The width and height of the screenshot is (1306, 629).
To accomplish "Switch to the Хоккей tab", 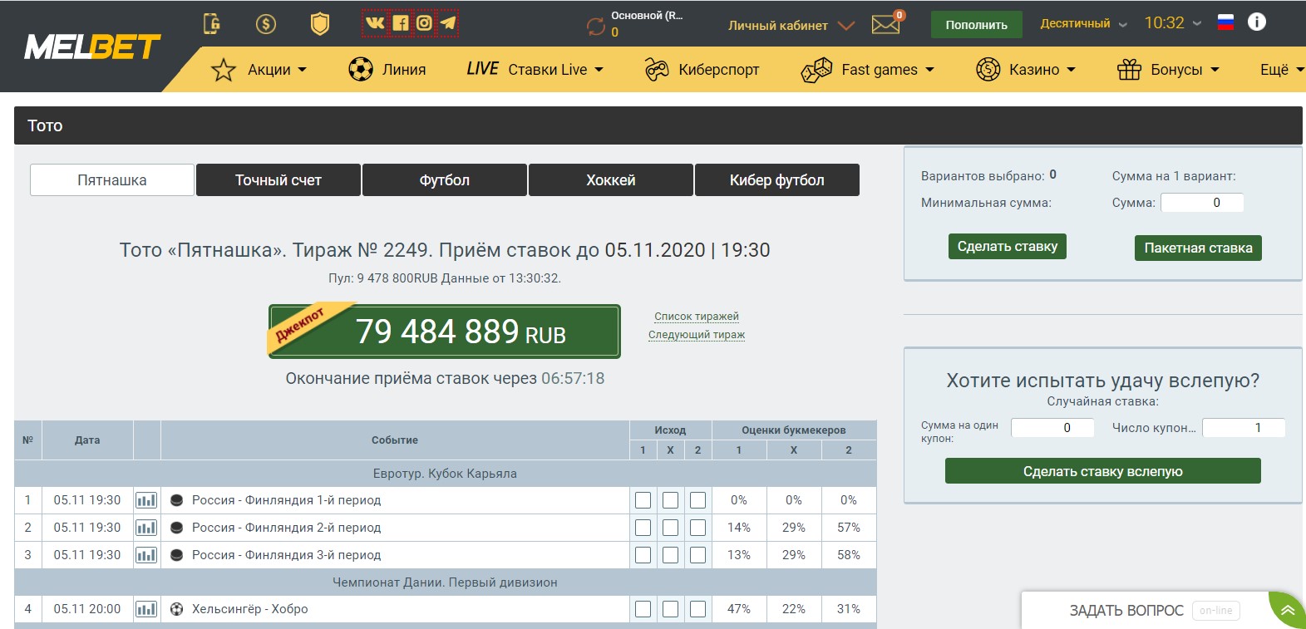I will click(611, 180).
